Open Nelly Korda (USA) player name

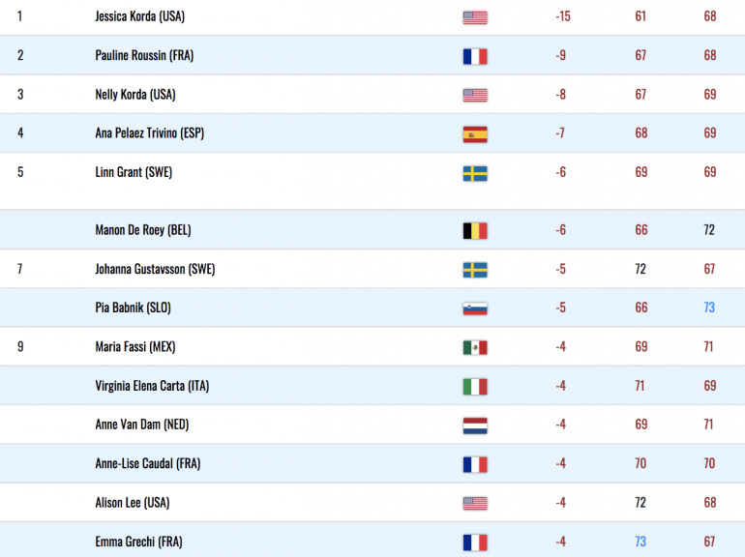[x=135, y=95]
